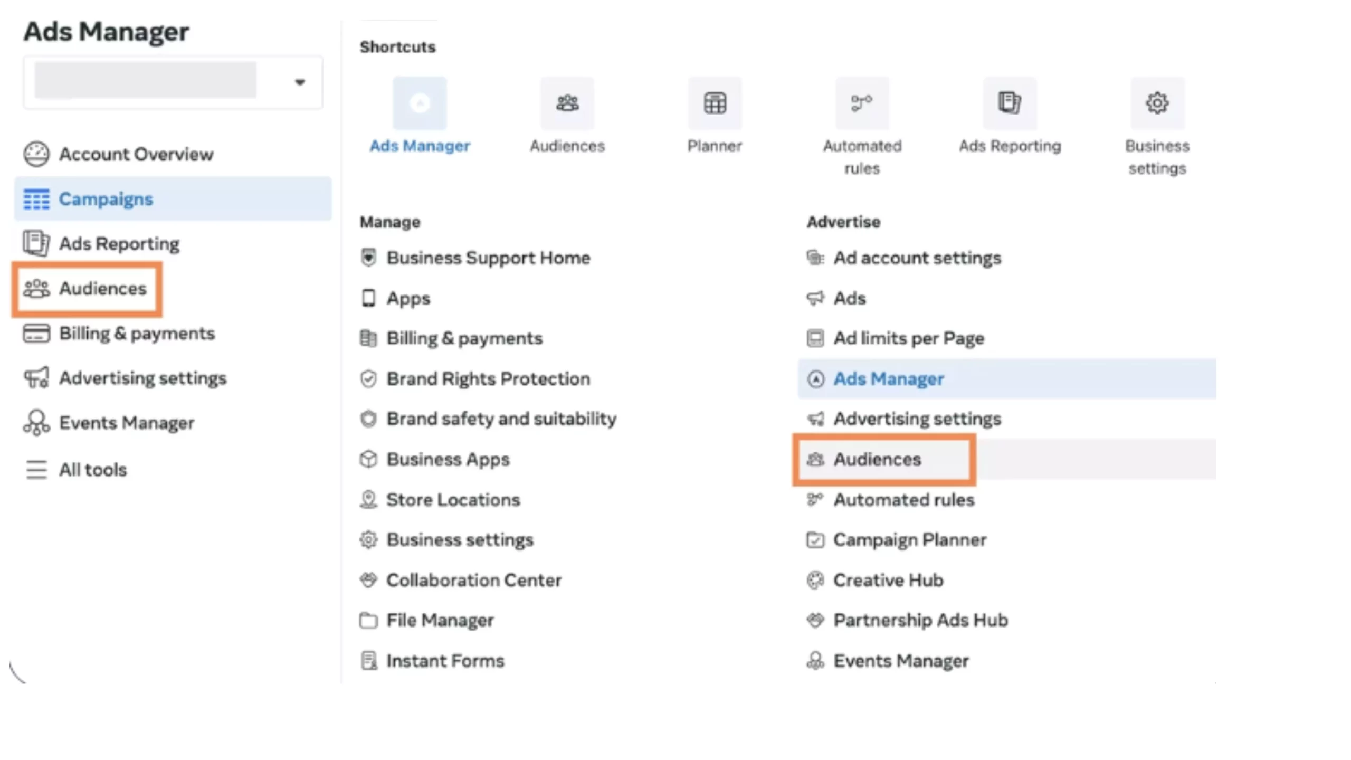Open the Automated rules shortcut icon

point(862,103)
